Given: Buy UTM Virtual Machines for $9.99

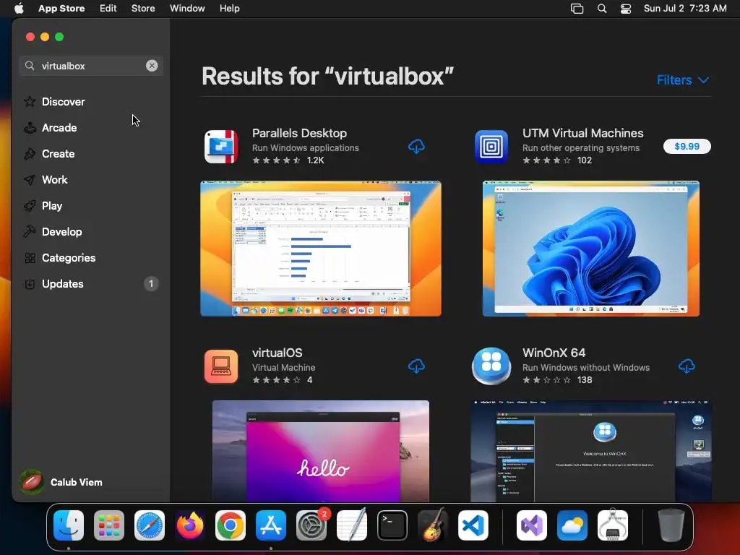Looking at the screenshot, I should point(687,146).
